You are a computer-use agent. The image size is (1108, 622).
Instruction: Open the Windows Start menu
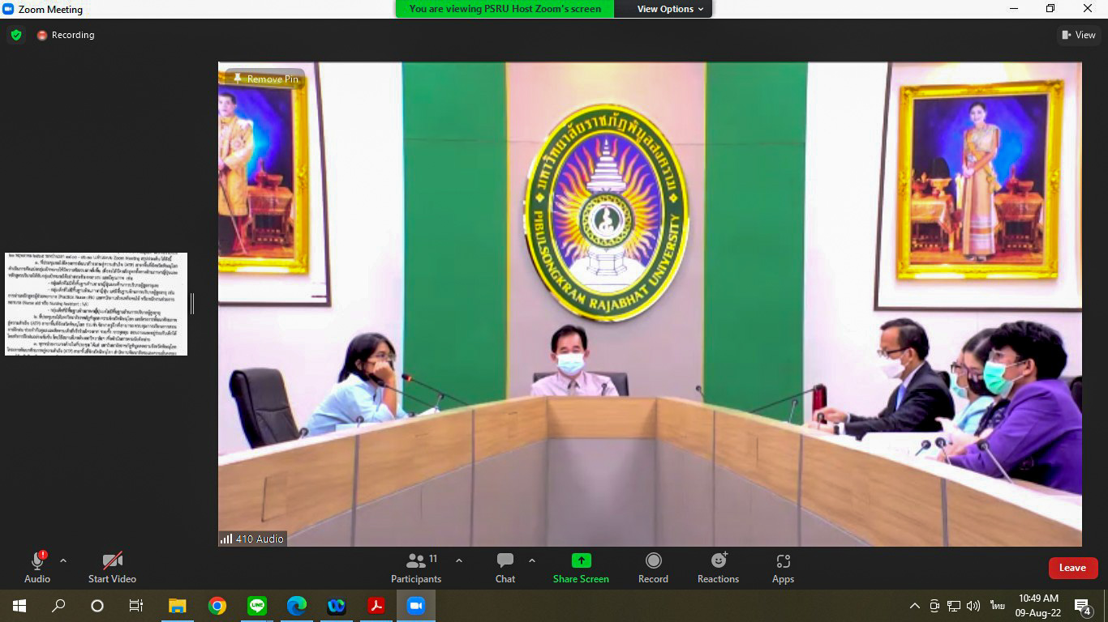[19, 606]
